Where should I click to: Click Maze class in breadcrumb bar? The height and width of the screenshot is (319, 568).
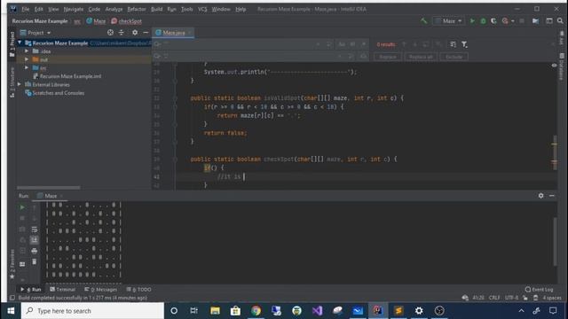coord(96,21)
